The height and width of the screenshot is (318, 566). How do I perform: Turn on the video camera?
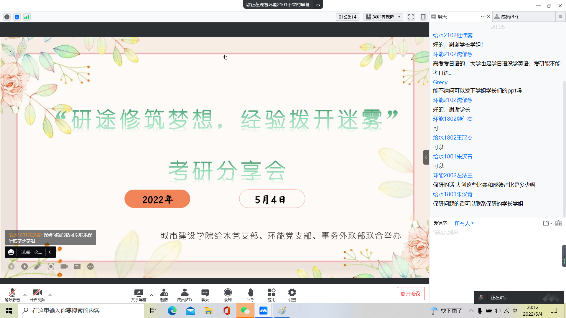[37, 293]
